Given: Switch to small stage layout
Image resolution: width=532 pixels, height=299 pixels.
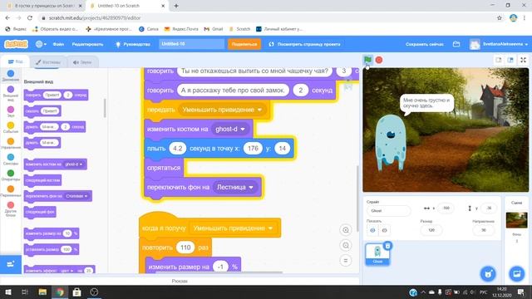Looking at the screenshot, I should [x=499, y=60].
